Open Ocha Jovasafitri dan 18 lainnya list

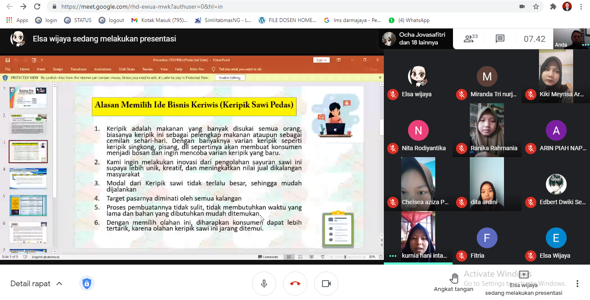coord(417,39)
